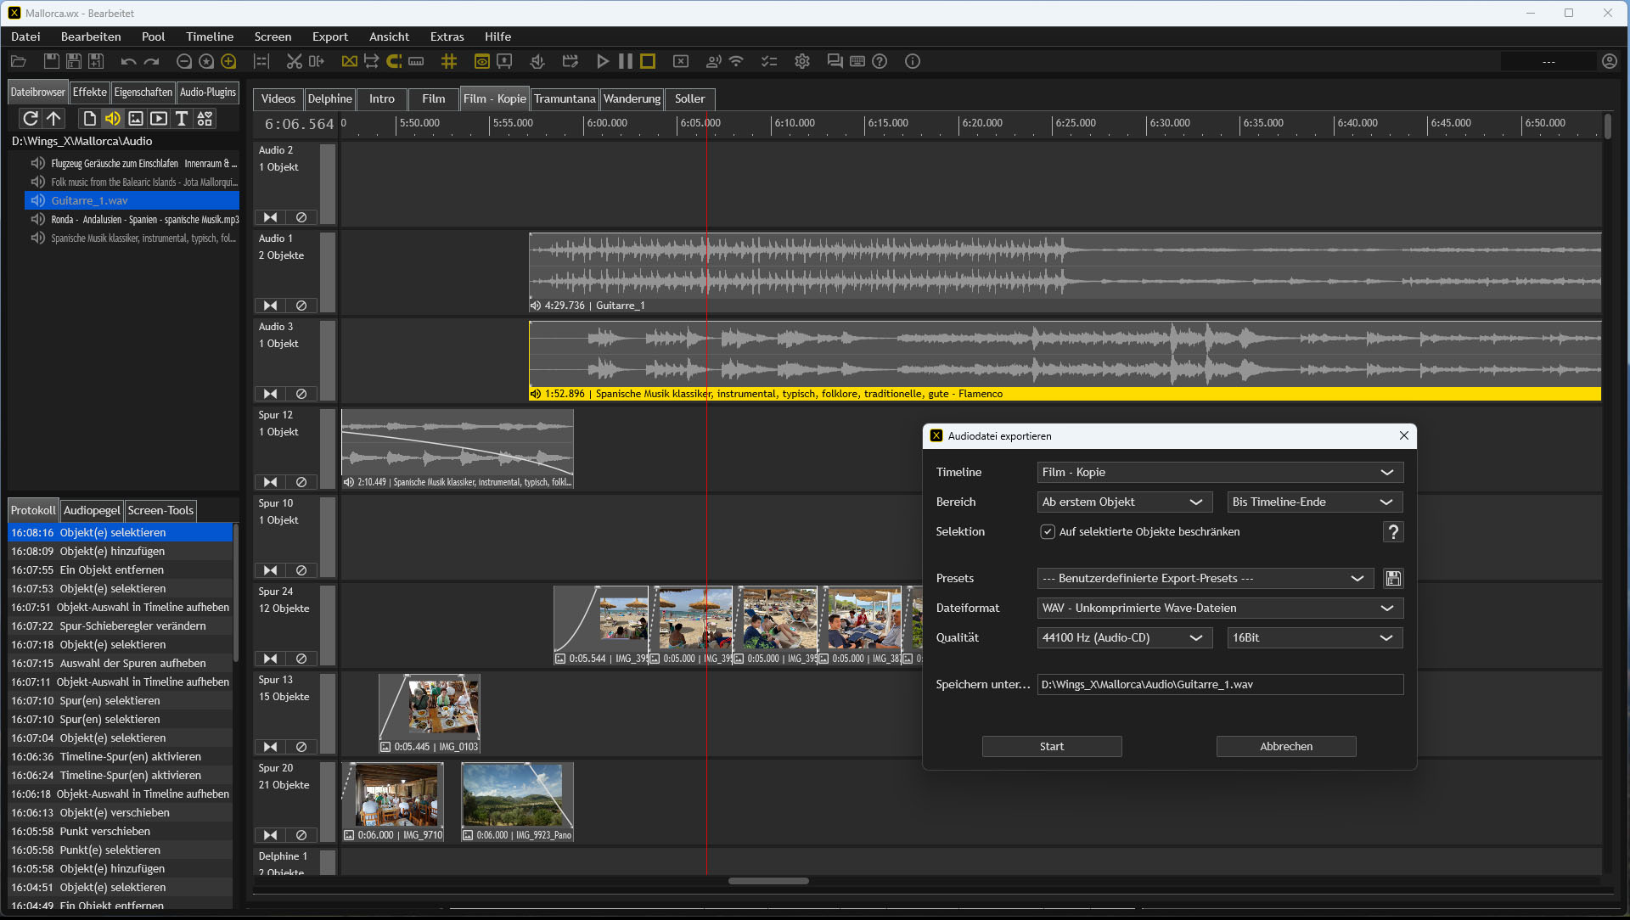Toggle the solo/mute icon on Audio 3 track
This screenshot has width=1630, height=920.
click(x=270, y=394)
